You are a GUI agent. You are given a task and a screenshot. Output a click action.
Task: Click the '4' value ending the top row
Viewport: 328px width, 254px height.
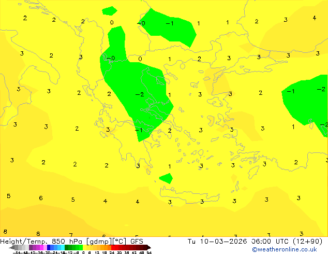pos(315,18)
